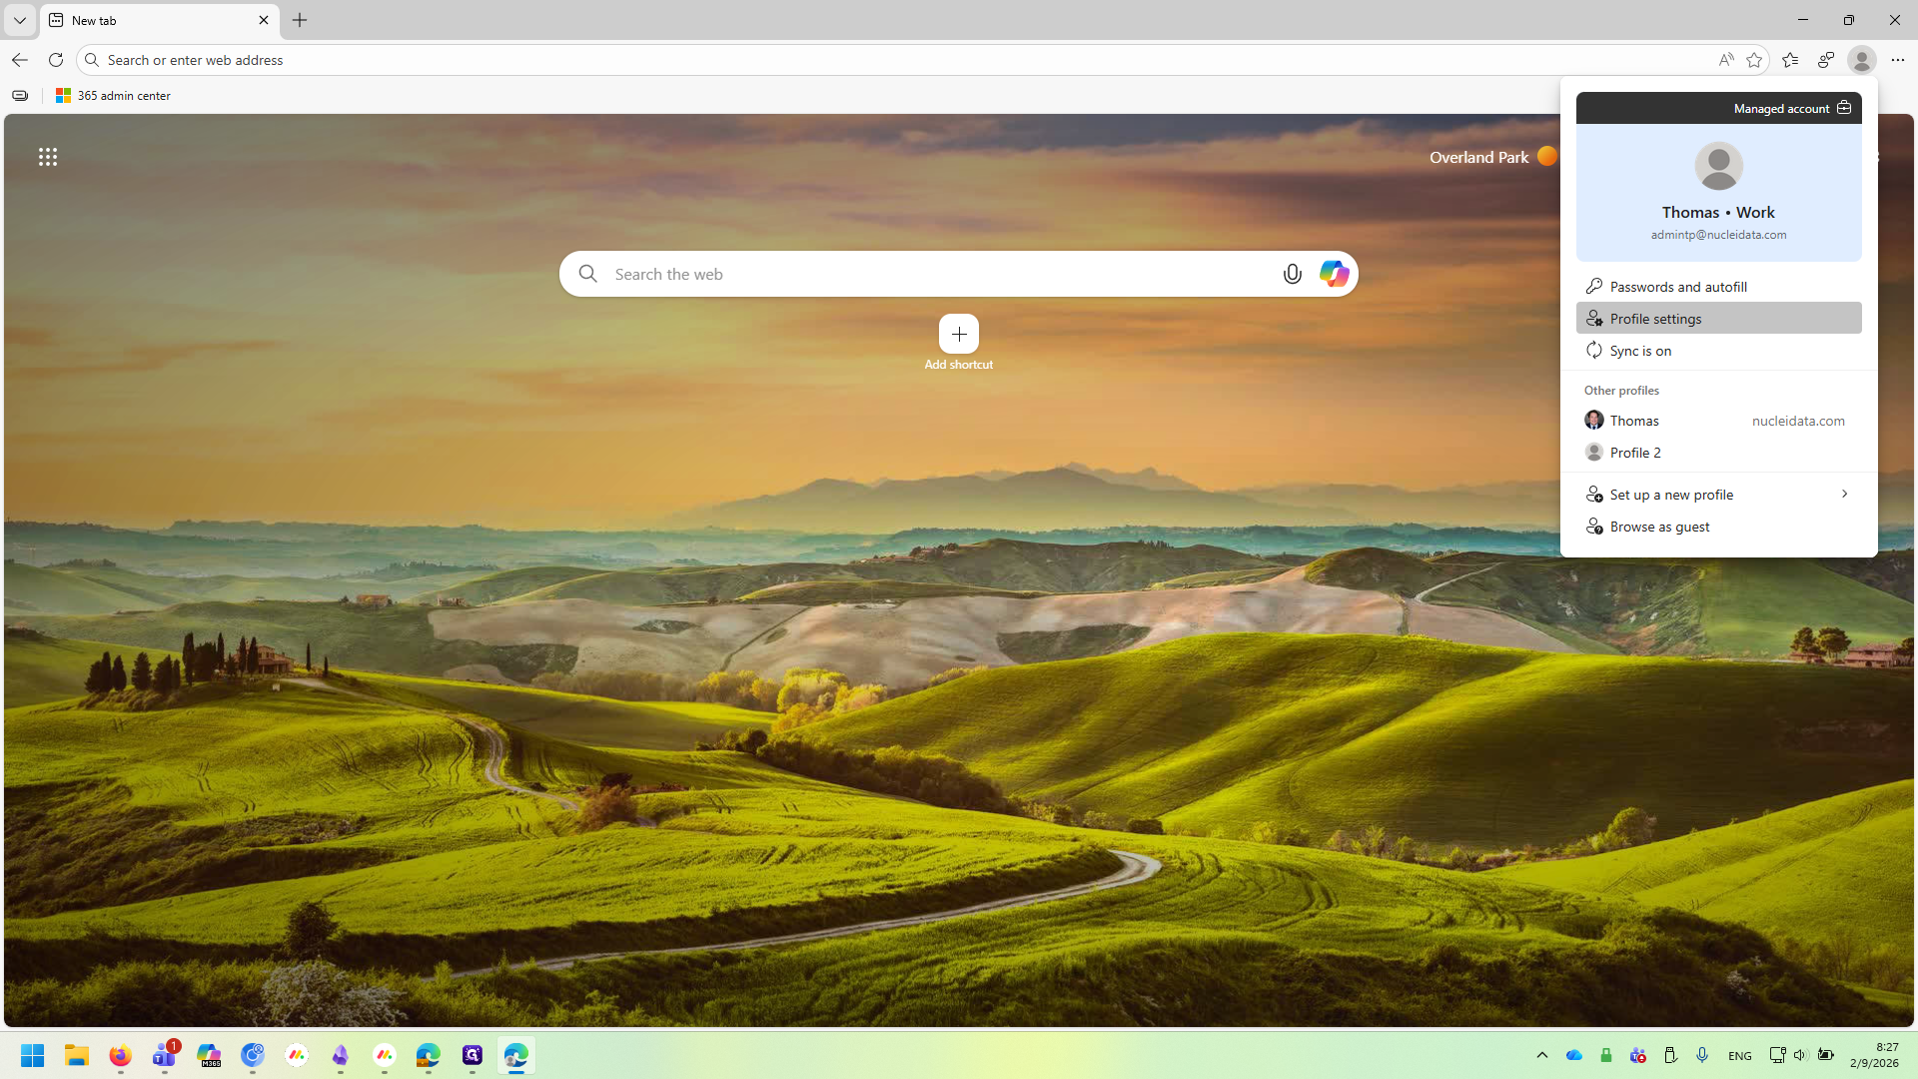Refresh the page
1918x1079 pixels.
(56, 60)
